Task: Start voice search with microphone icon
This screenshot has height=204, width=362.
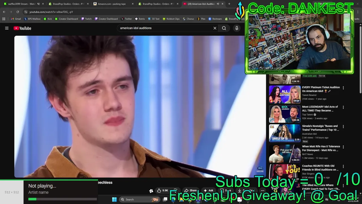Action: tap(237, 28)
